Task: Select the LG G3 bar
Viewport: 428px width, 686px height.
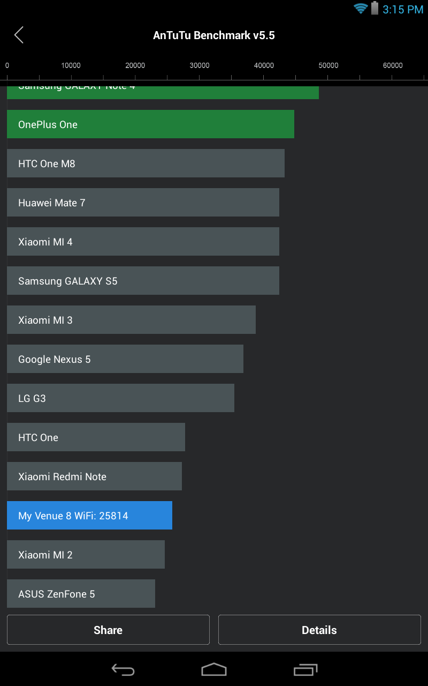Action: click(x=120, y=398)
